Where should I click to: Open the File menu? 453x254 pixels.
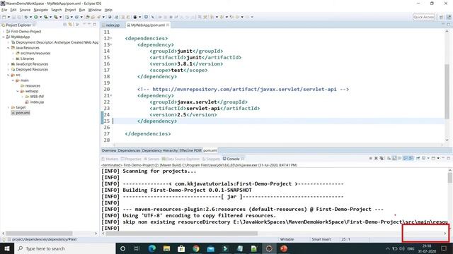coord(4,10)
